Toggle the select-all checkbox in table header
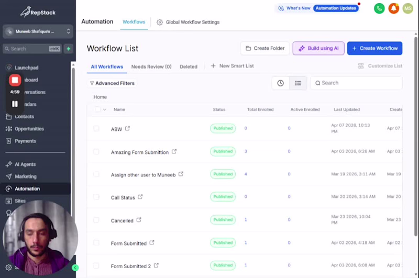419x278 pixels. (x=98, y=109)
